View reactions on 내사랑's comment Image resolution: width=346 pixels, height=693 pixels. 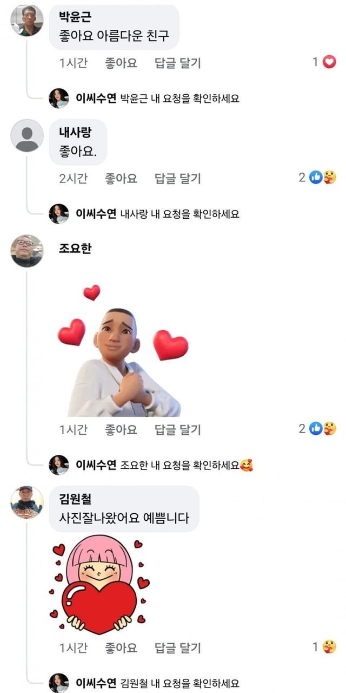click(323, 178)
